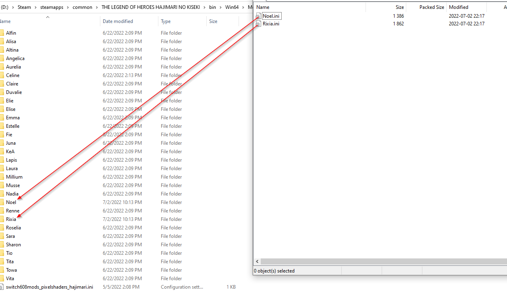Expand the chevron after common in breadcrumb
Viewport: 507px width, 308px height.
point(97,7)
